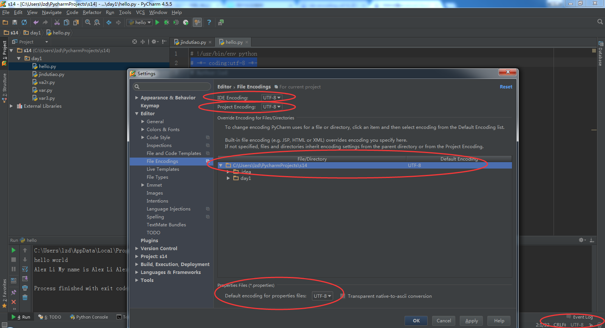Click the Copy icon in main toolbar
Screen dimensions: 605x328
pyautogui.click(x=67, y=23)
